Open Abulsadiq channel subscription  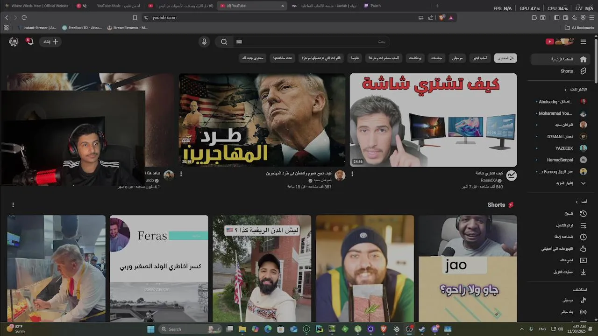(561, 101)
